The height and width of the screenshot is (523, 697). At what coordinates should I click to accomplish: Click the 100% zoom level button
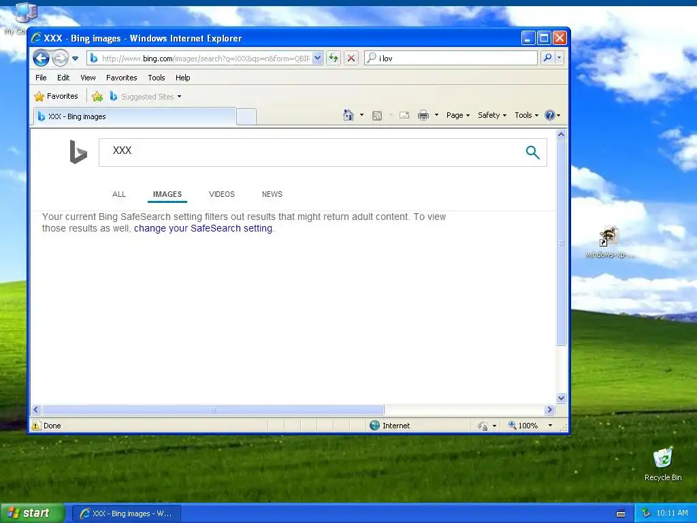tap(523, 426)
